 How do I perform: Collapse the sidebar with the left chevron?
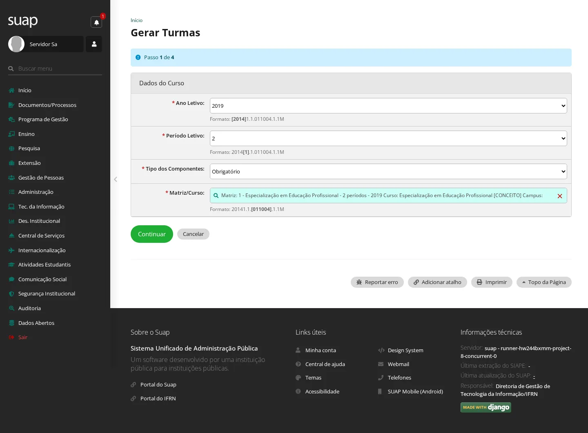click(x=116, y=179)
